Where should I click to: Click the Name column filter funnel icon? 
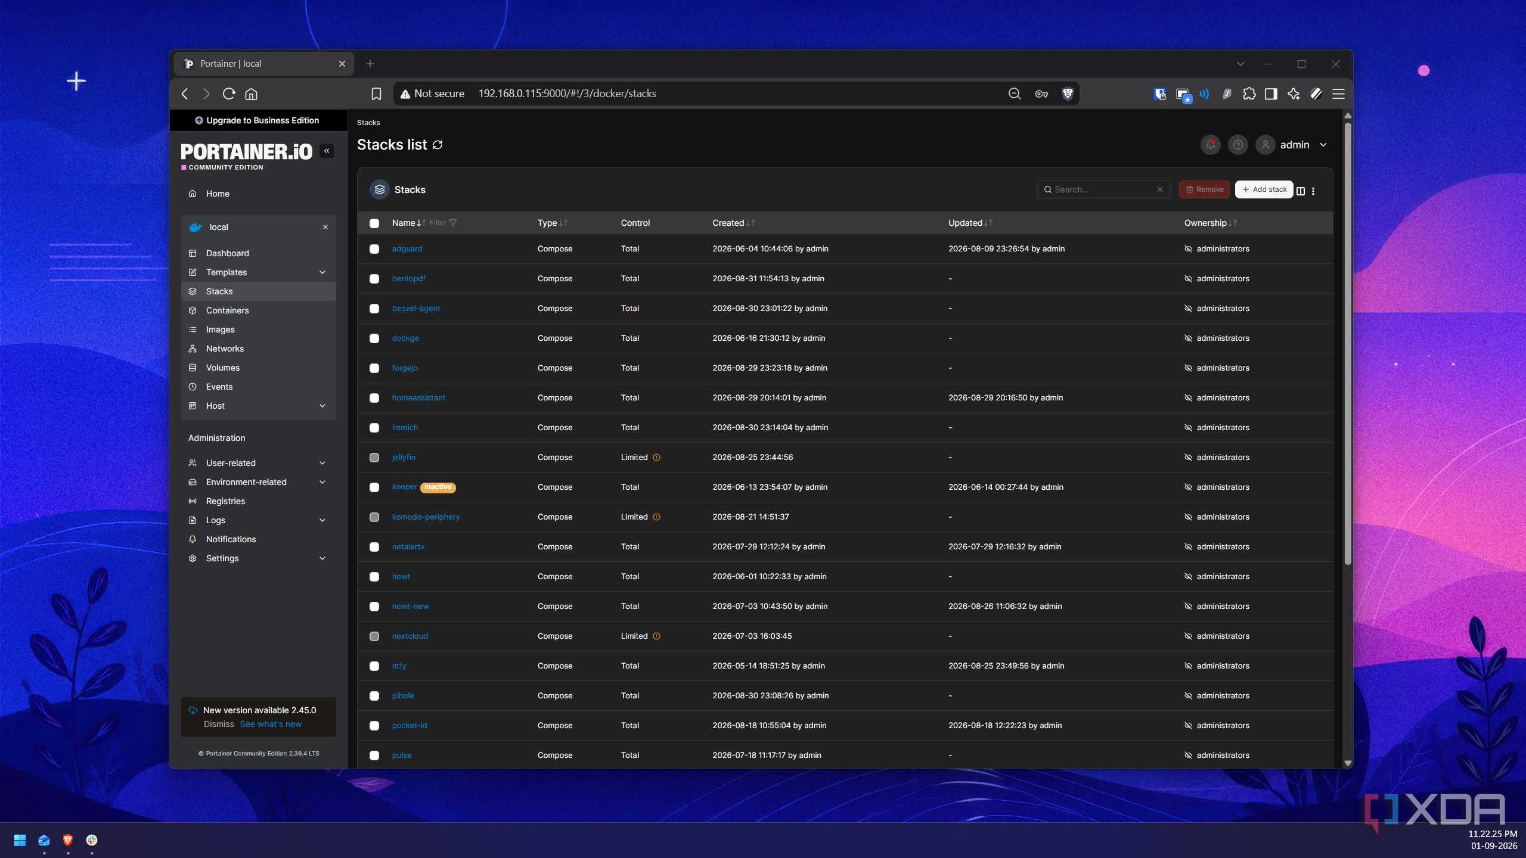pyautogui.click(x=453, y=223)
